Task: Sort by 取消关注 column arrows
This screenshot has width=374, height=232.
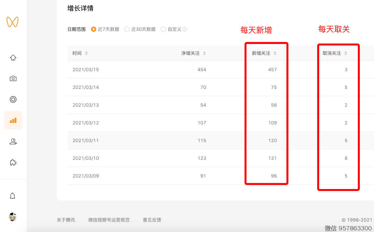Action: tap(346, 53)
